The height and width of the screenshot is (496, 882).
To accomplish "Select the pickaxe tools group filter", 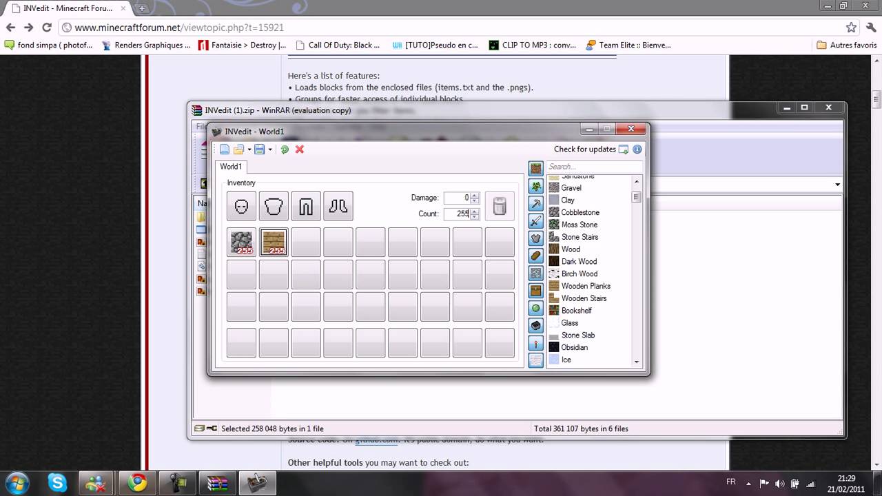I will [536, 203].
